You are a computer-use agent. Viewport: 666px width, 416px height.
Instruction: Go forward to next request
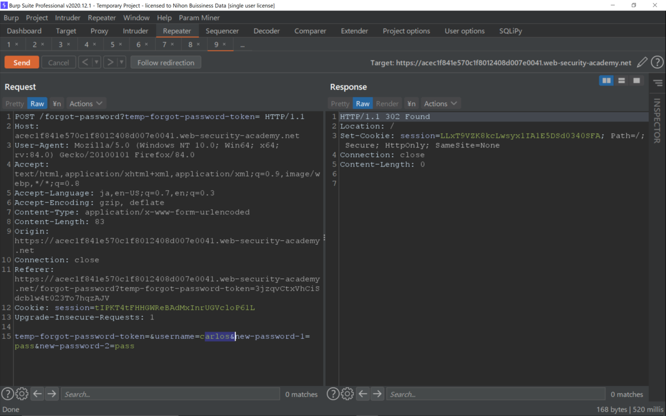click(x=110, y=63)
